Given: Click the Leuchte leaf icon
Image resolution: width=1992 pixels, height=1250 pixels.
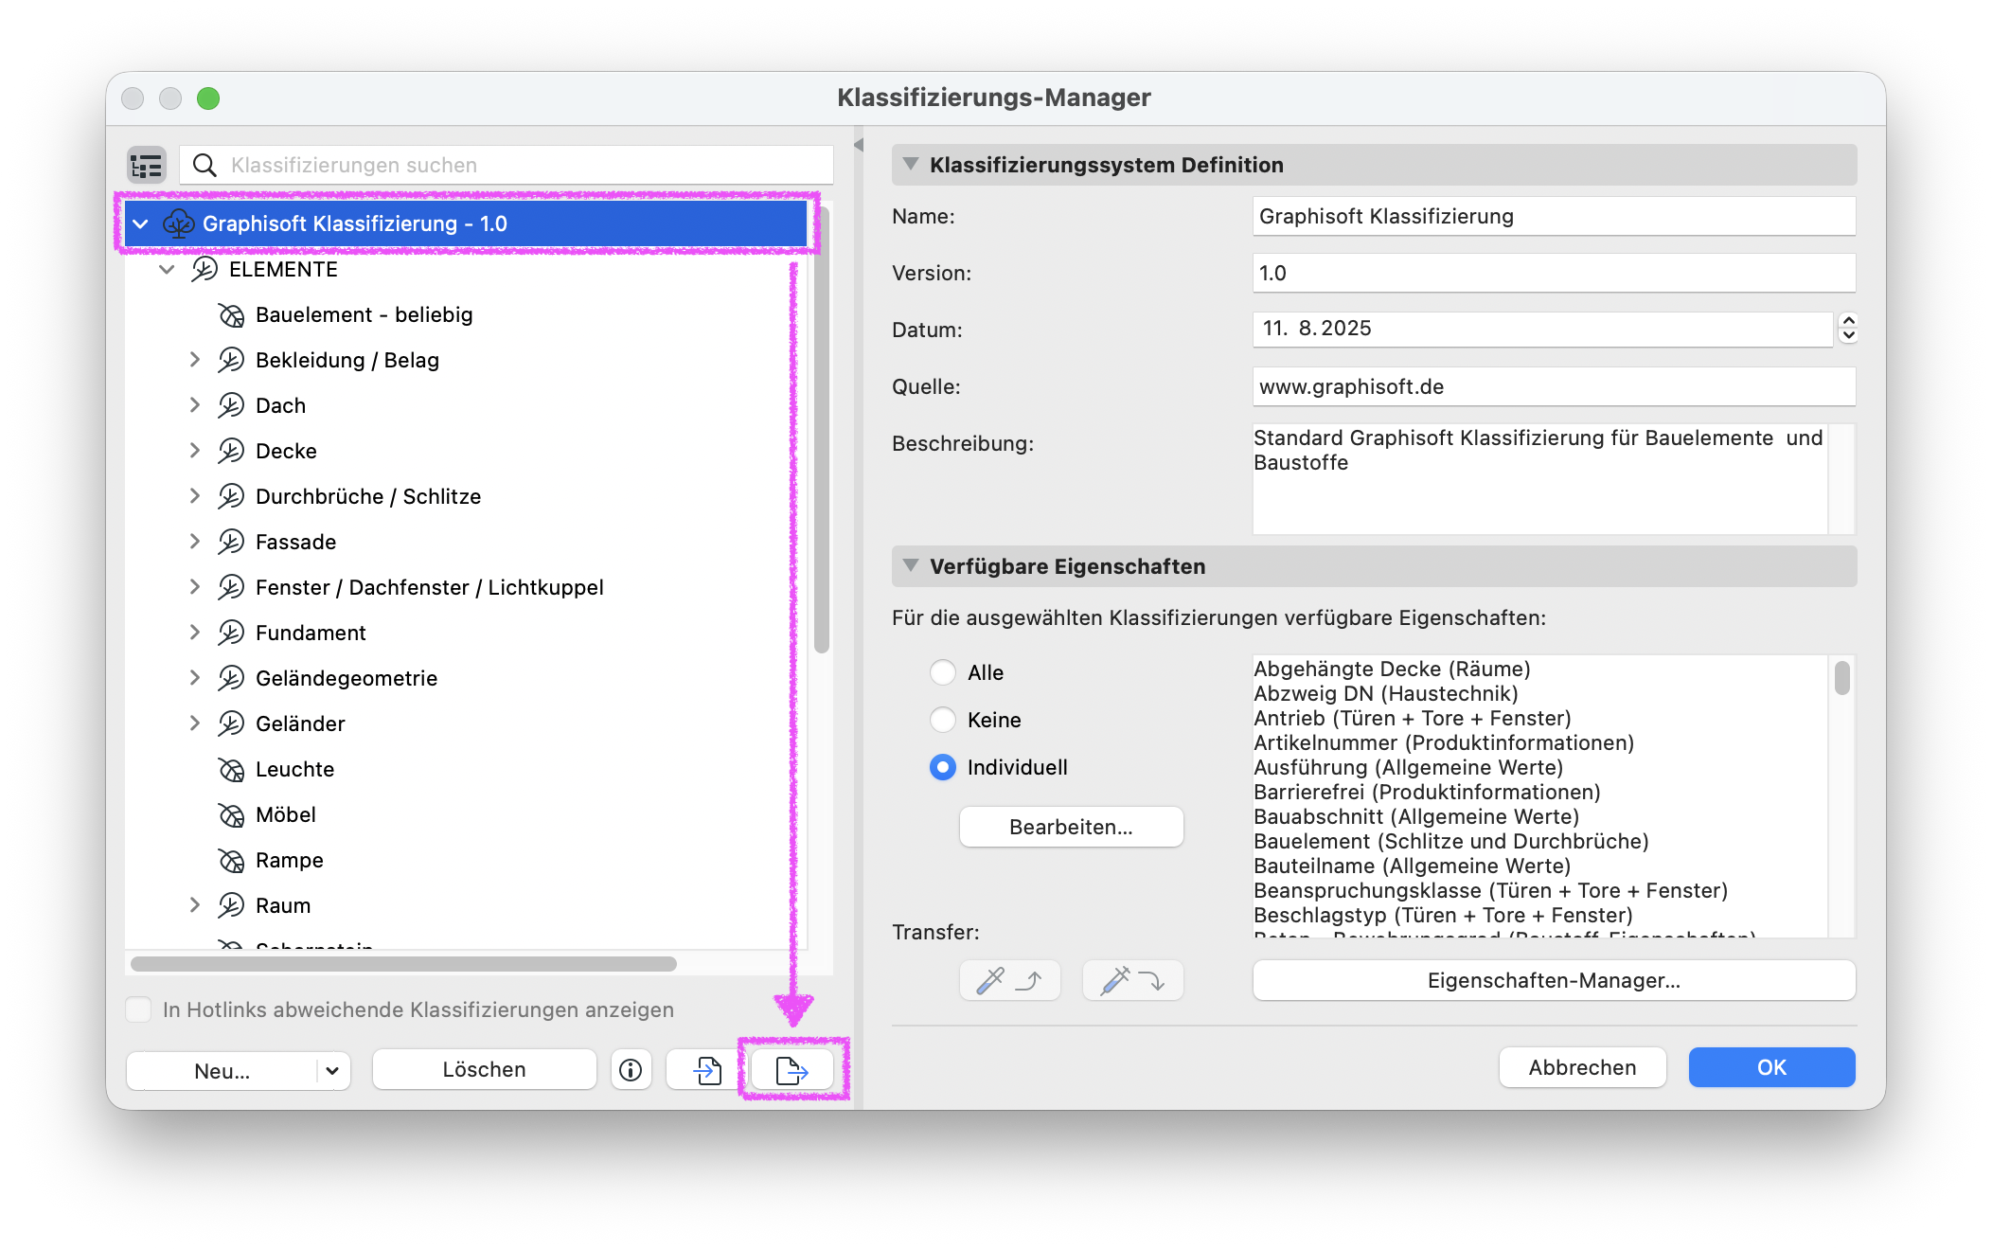Looking at the screenshot, I should (x=231, y=770).
